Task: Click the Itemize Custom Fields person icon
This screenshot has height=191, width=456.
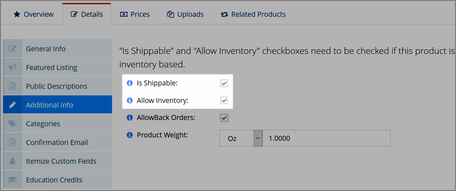Action: coord(12,161)
